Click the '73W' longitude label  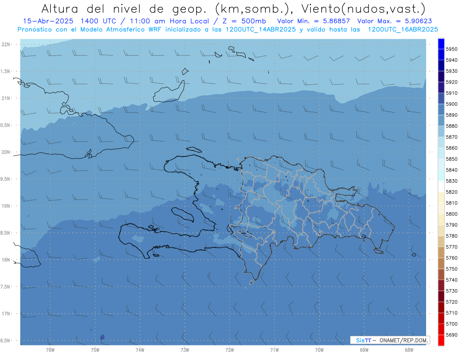[x=185, y=350]
